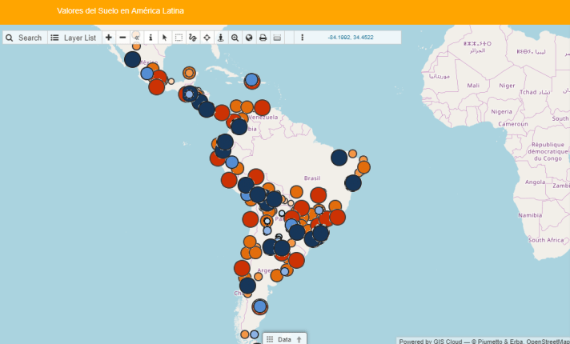Click the light blue marker over the Caribbean
This screenshot has height=344, width=570.
pyautogui.click(x=251, y=79)
